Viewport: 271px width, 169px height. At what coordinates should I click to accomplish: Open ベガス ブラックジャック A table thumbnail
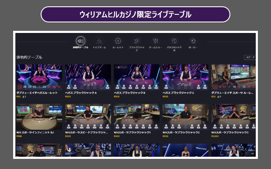coord(88,76)
